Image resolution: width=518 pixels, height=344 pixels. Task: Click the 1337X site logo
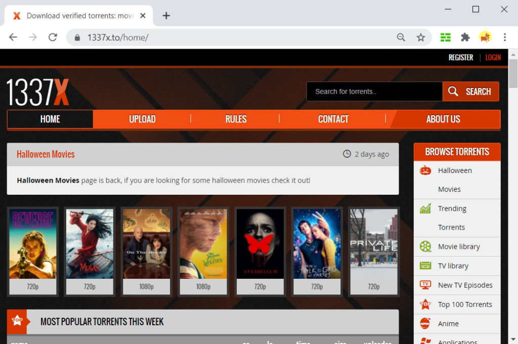point(37,92)
